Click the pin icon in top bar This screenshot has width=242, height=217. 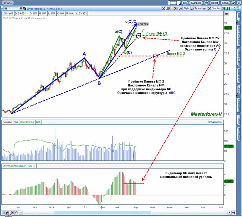pos(233,3)
